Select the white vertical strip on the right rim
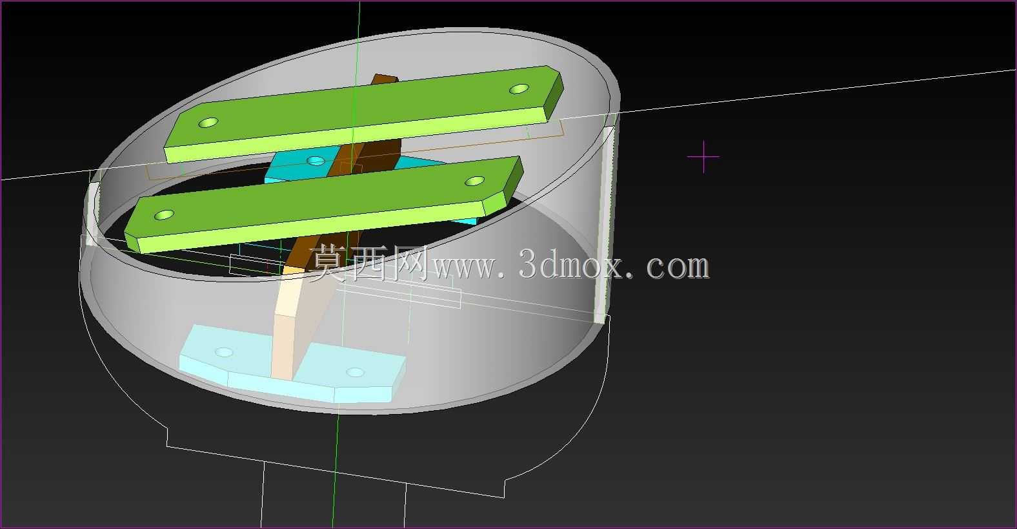Screen dimensions: 1017x529 click(x=603, y=224)
